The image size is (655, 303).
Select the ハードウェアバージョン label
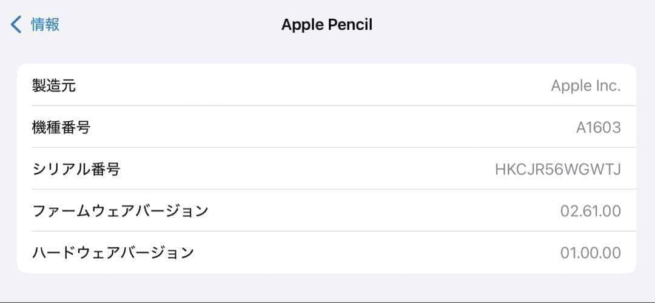pos(113,252)
